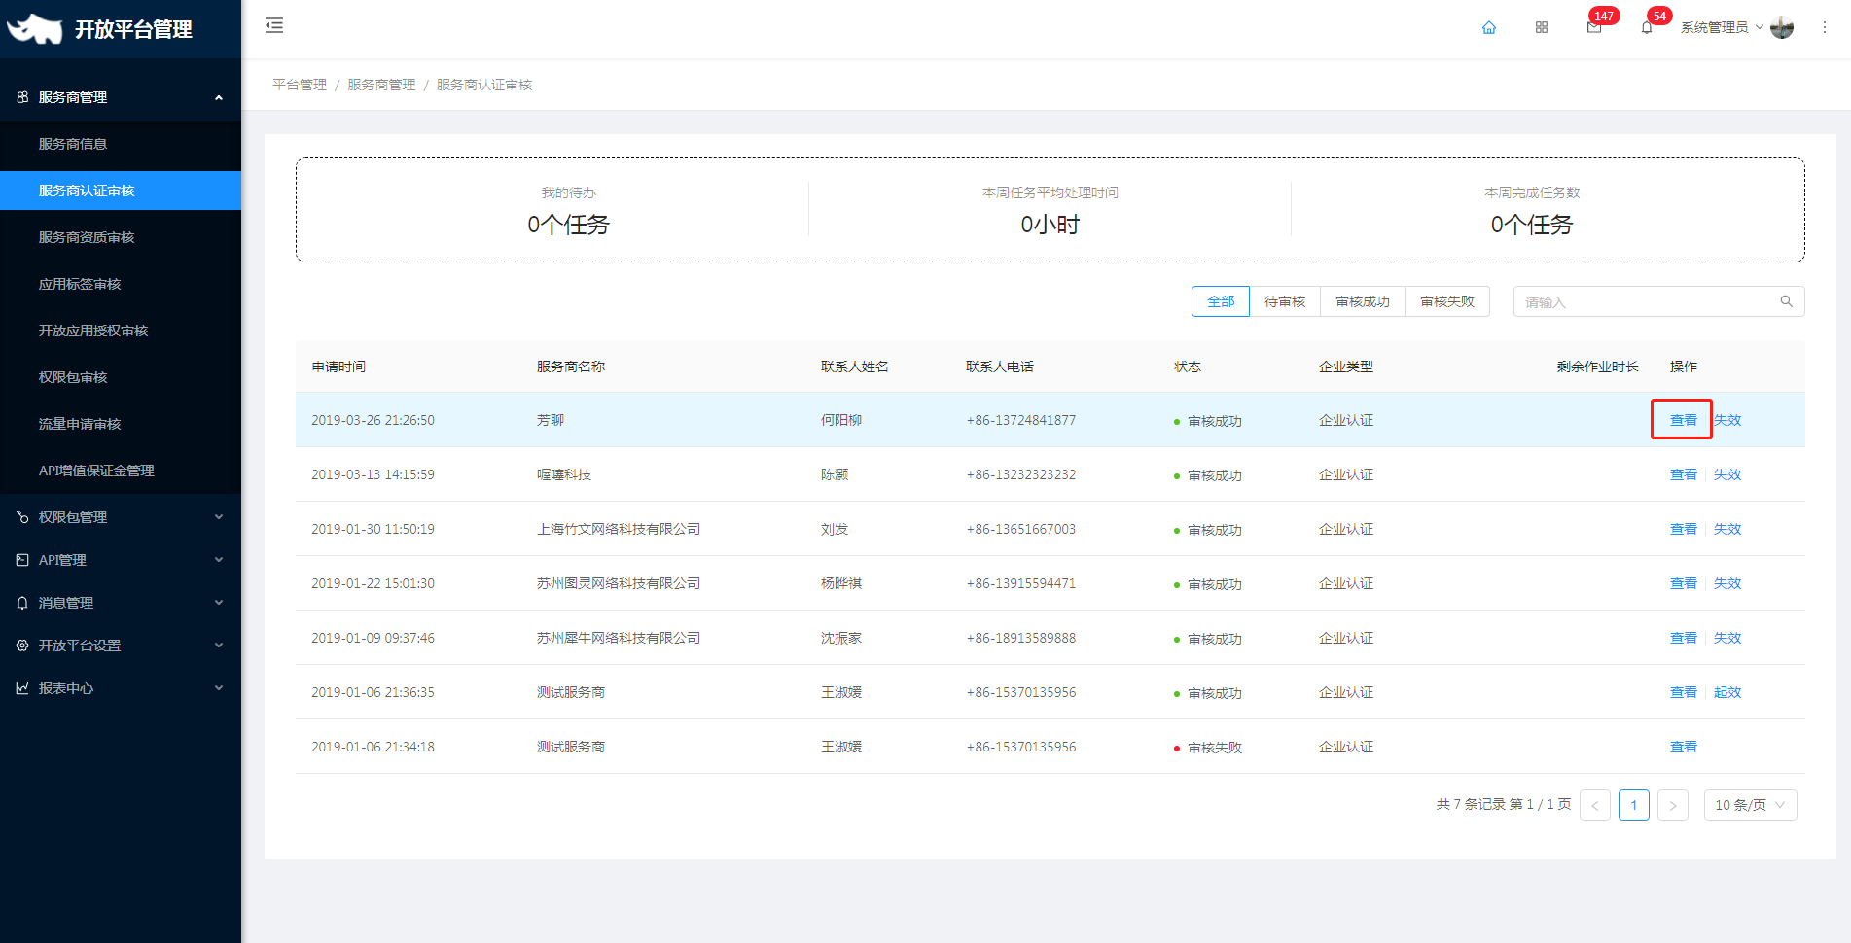Click 查看 for the 芳聊 row
Viewport: 1851px width, 943px height.
pyautogui.click(x=1684, y=420)
